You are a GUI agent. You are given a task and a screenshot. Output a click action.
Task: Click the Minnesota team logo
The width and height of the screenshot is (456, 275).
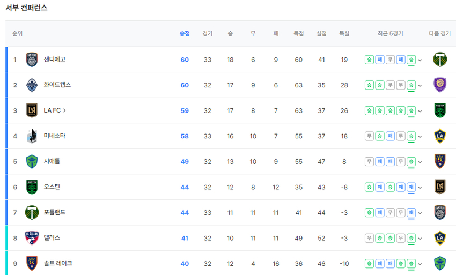coord(32,136)
